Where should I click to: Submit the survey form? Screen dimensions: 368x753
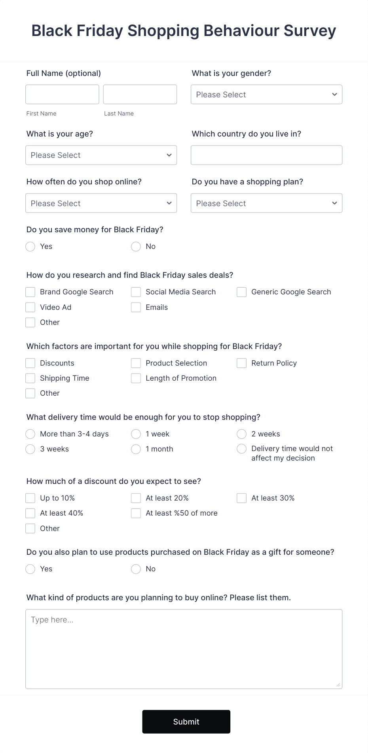pyautogui.click(x=186, y=722)
